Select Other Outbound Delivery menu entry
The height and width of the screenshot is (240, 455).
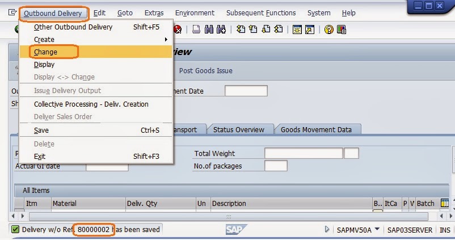pyautogui.click(x=96, y=27)
